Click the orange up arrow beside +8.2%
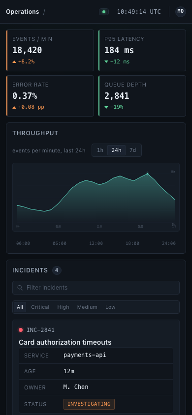192x415 pixels. (14, 61)
